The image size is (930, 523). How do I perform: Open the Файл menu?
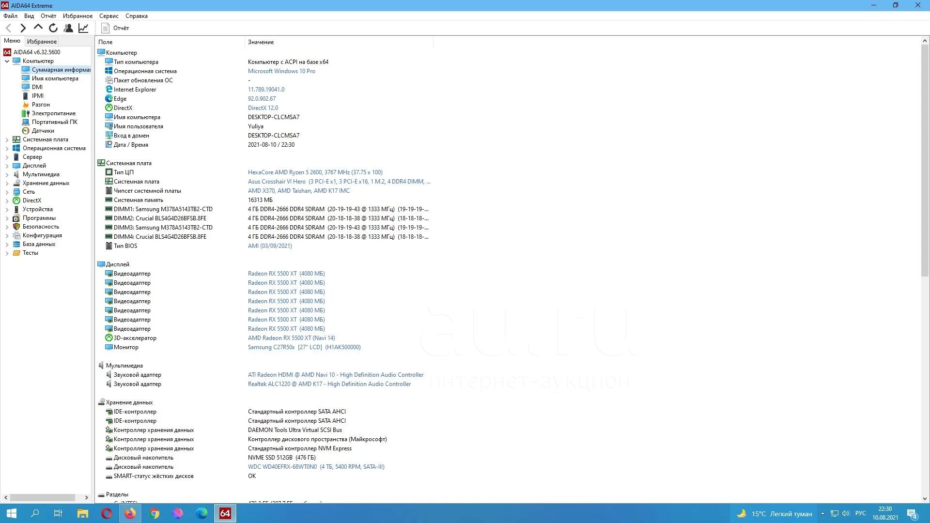click(10, 16)
